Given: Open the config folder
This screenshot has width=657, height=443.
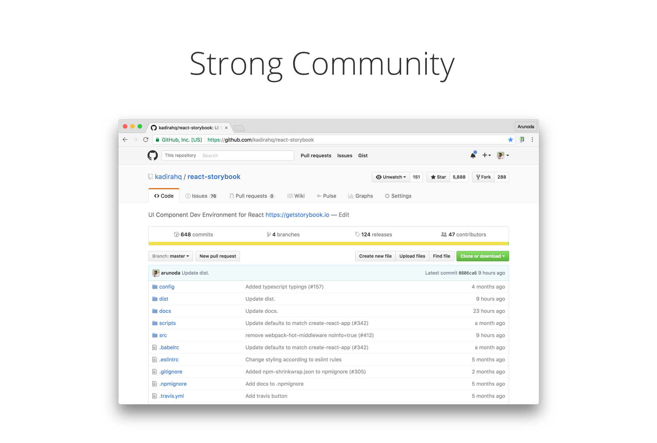Looking at the screenshot, I should [x=167, y=287].
